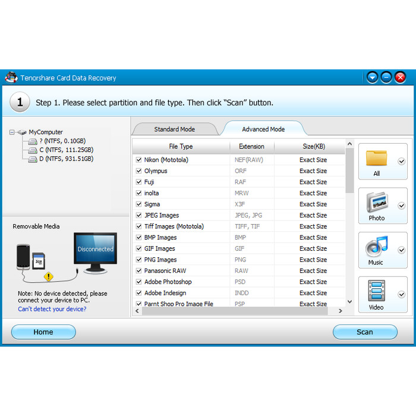
Task: Uncheck the Fuji file type checkbox
Action: (x=138, y=182)
